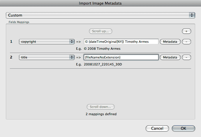Remove the title mapping with its minus button

click(x=186, y=57)
